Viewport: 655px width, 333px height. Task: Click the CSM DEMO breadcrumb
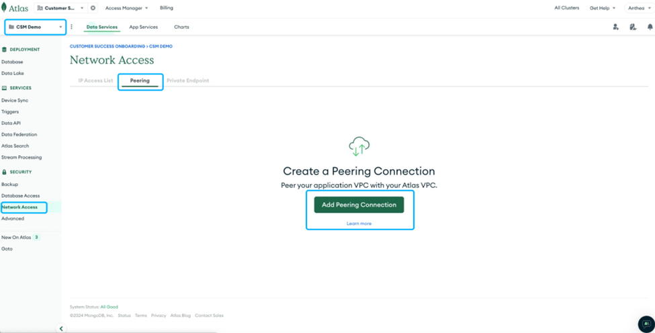point(161,46)
